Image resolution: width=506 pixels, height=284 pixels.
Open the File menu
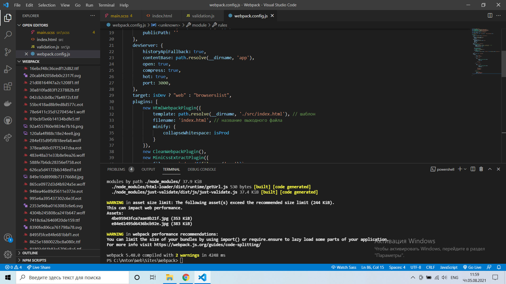(x=17, y=5)
